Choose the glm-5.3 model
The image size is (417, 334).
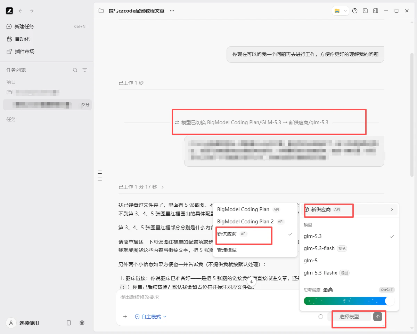coord(349,236)
